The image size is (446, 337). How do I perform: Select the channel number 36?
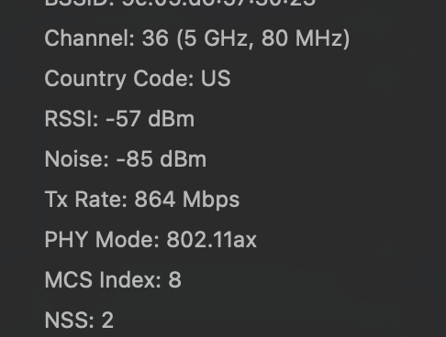(x=155, y=38)
